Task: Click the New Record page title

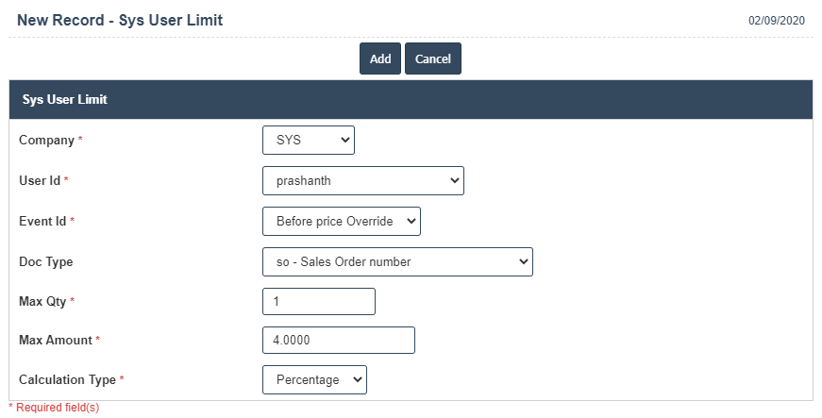Action: point(120,20)
